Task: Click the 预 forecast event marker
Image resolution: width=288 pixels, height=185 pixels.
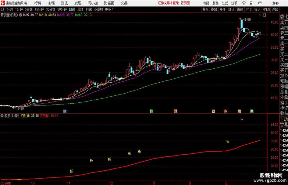Action: (x=176, y=111)
